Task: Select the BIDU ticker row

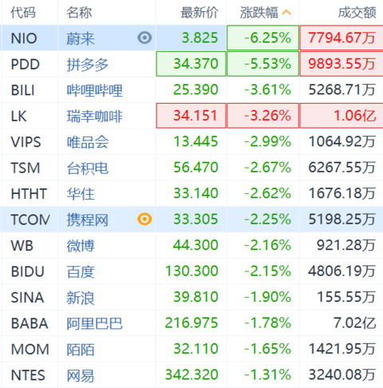Action: tap(191, 271)
